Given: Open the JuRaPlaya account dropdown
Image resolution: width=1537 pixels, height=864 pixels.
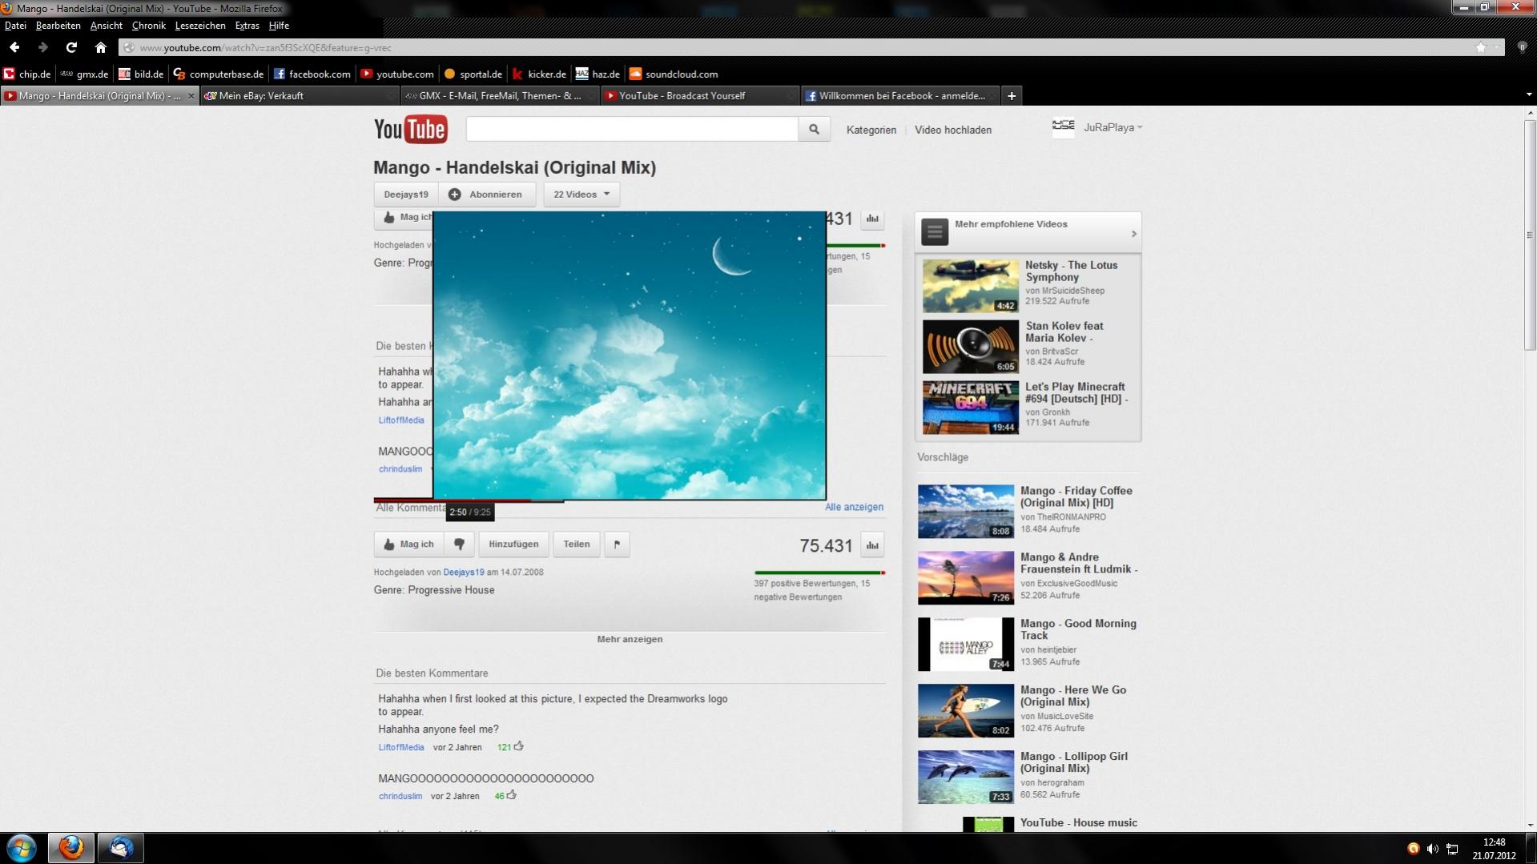Looking at the screenshot, I should click(x=1113, y=127).
